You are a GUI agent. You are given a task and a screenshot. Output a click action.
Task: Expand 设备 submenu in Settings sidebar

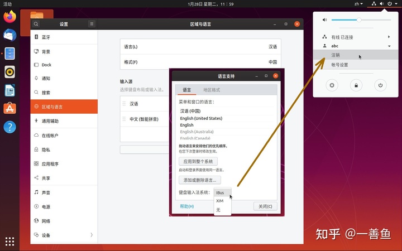click(x=64, y=235)
